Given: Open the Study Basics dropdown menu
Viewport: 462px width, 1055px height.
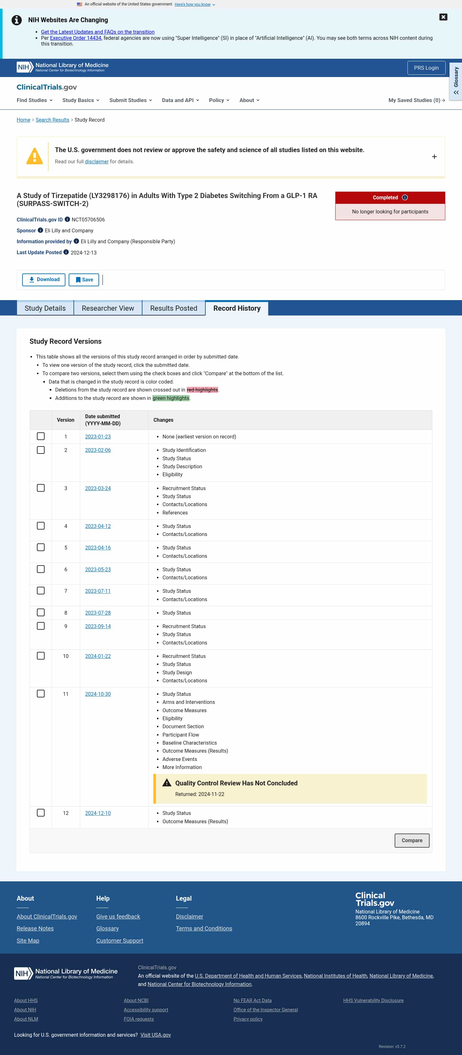Looking at the screenshot, I should pyautogui.click(x=81, y=100).
